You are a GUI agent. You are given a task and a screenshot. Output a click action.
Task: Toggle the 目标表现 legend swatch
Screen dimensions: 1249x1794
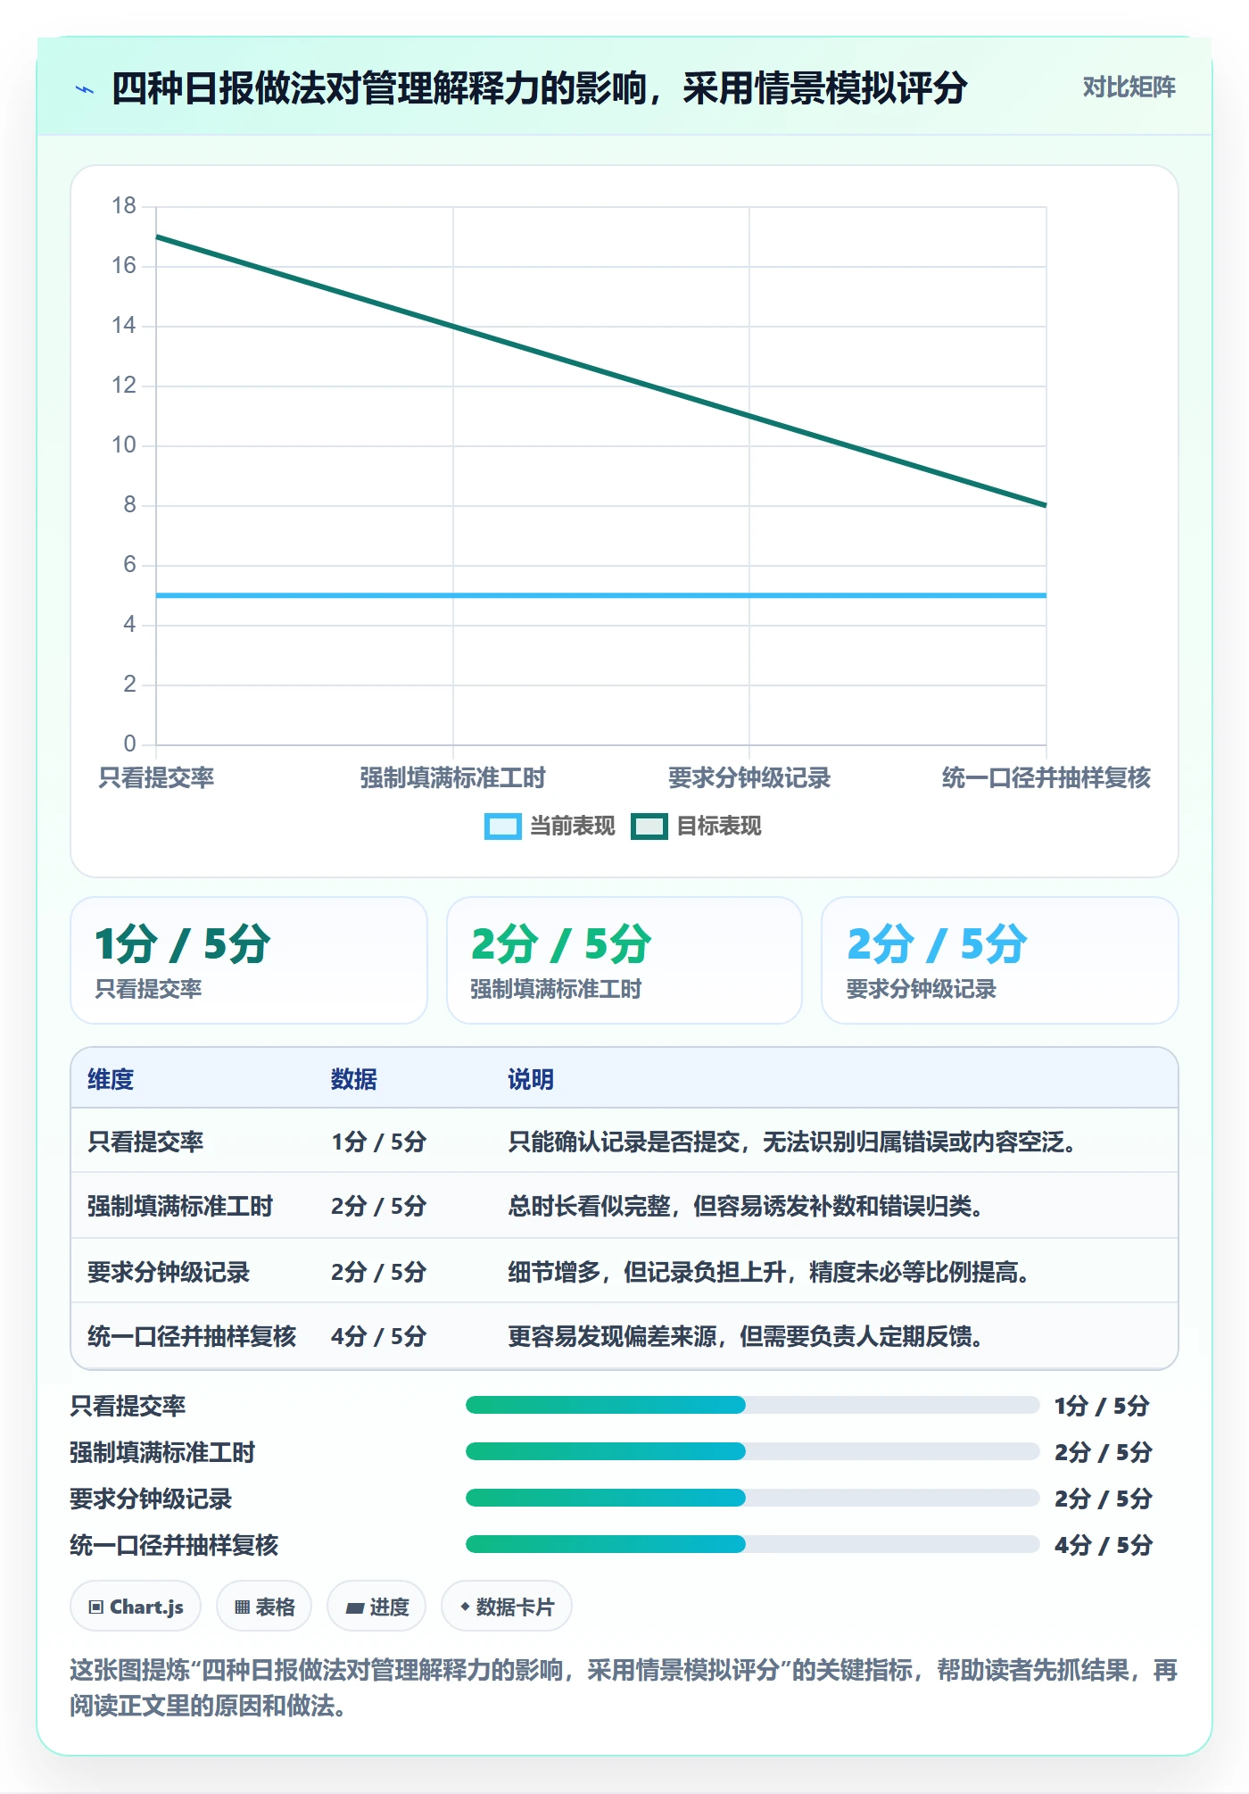[649, 826]
